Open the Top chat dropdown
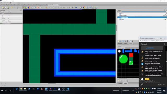The width and height of the screenshot is (167, 94). (145, 44)
